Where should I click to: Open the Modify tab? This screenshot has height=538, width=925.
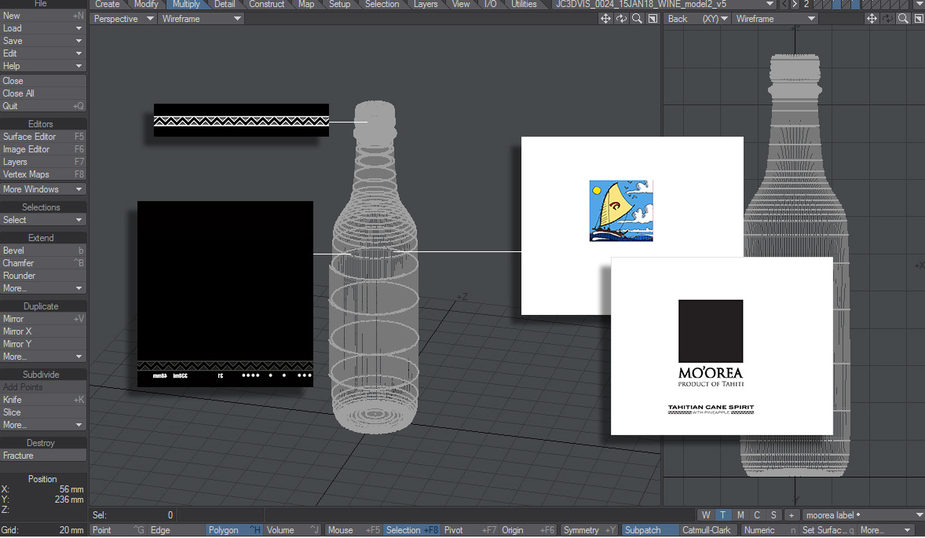pos(146,4)
